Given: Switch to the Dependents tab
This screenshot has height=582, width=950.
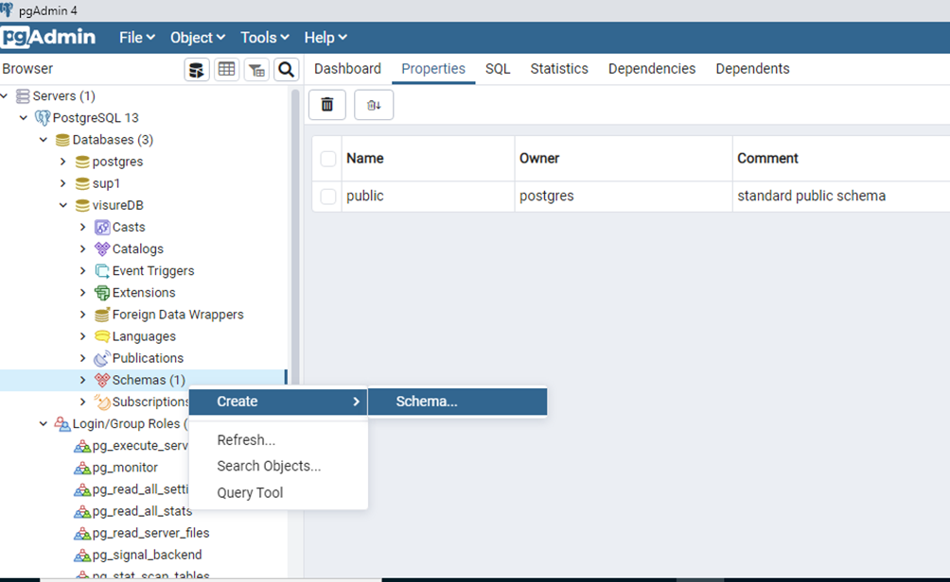Looking at the screenshot, I should click(752, 69).
